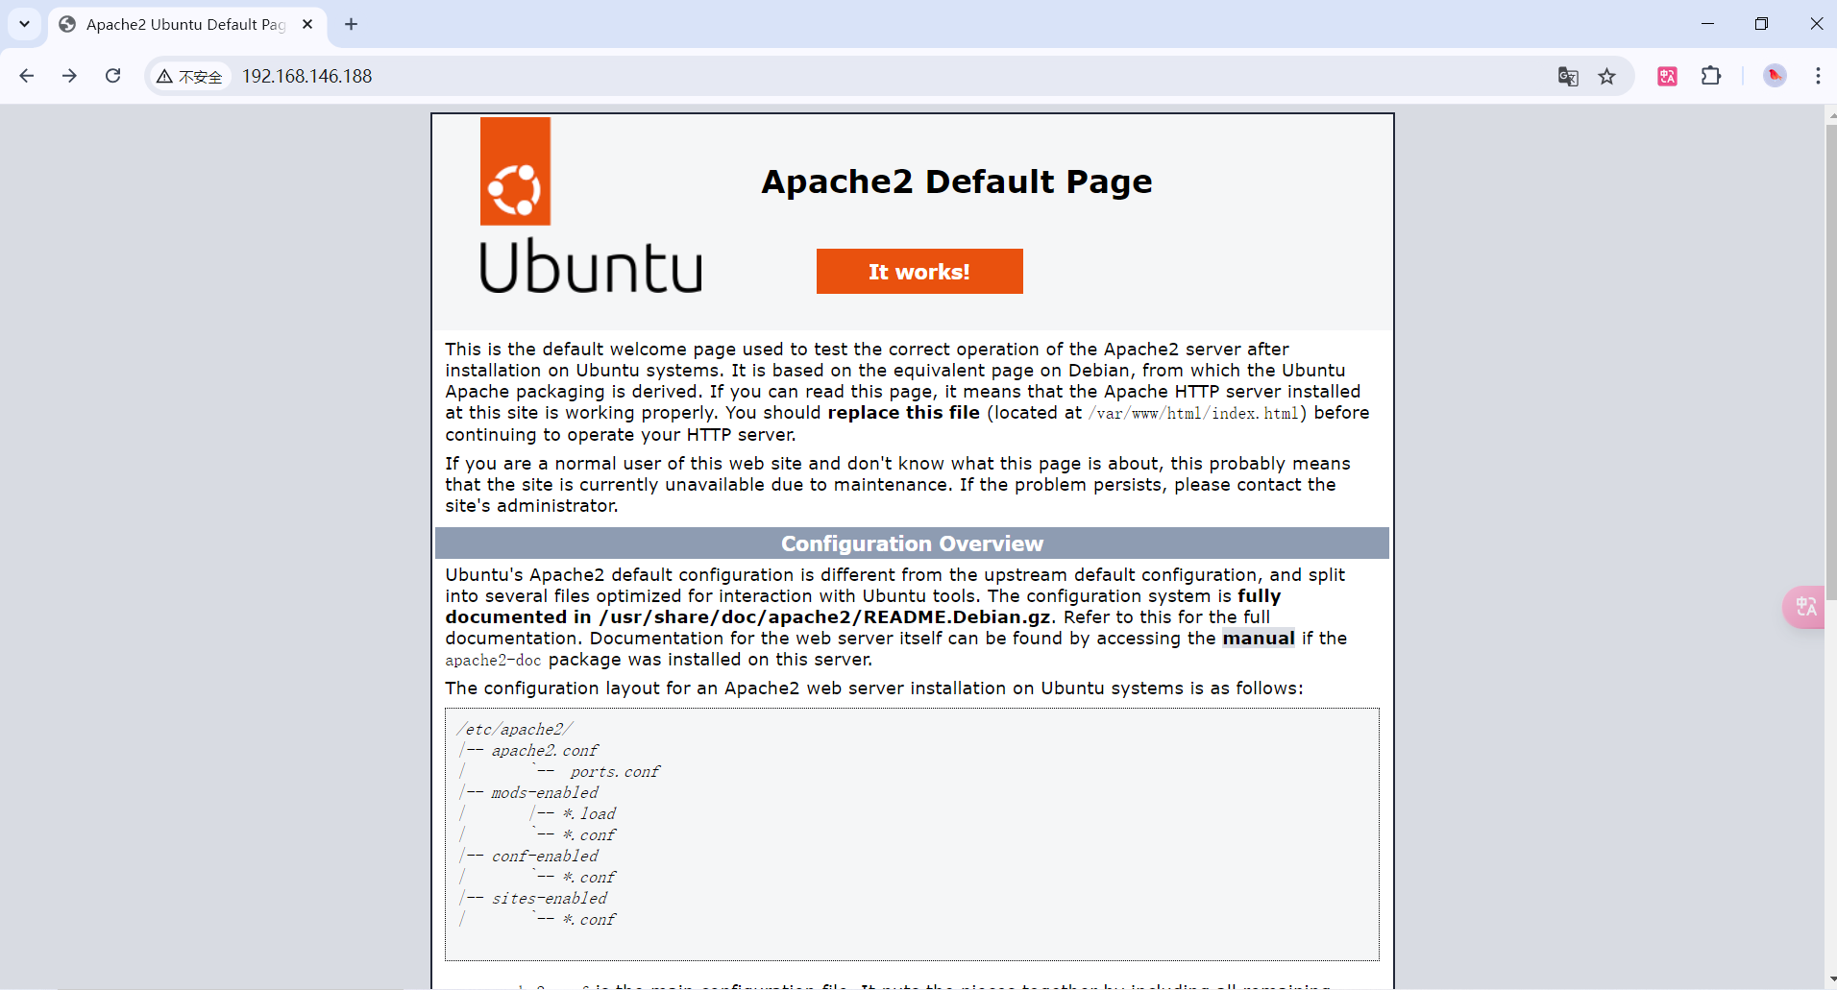Image resolution: width=1837 pixels, height=990 pixels.
Task: Click mods-enabled in the config tree
Action: pyautogui.click(x=545, y=793)
